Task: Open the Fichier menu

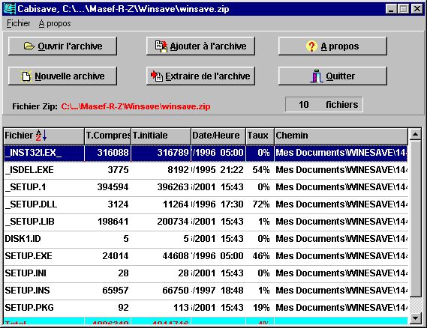Action: click(18, 24)
